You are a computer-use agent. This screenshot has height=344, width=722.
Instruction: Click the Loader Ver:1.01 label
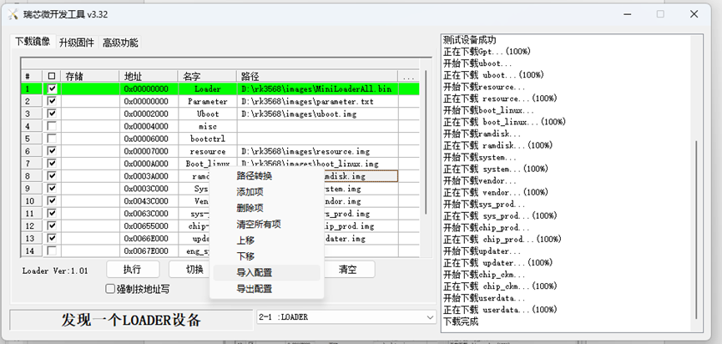(x=55, y=271)
